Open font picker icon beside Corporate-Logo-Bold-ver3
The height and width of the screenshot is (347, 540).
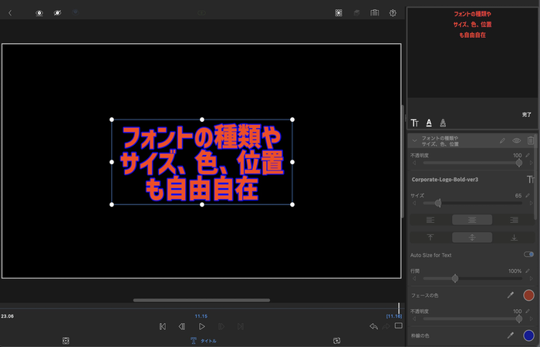[530, 179]
